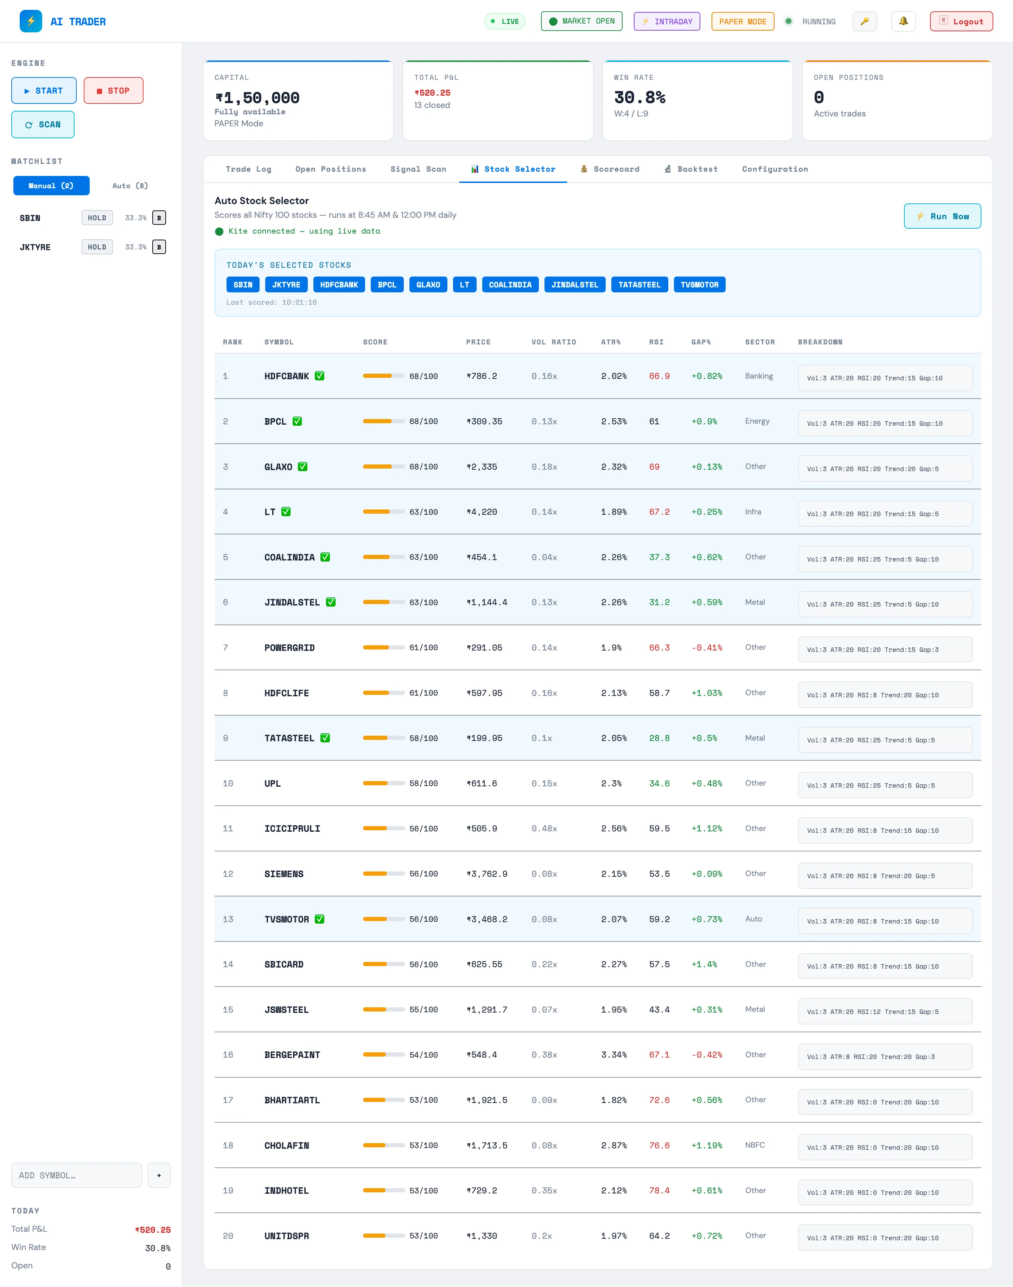The width and height of the screenshot is (1013, 1287).
Task: Click the green check next to COALINDIA row
Action: pos(325,557)
